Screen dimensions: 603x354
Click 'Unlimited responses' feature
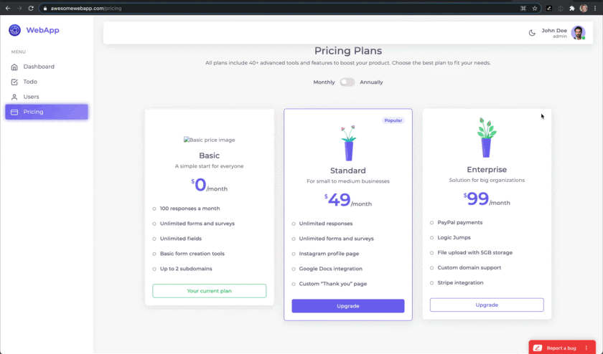pyautogui.click(x=326, y=224)
